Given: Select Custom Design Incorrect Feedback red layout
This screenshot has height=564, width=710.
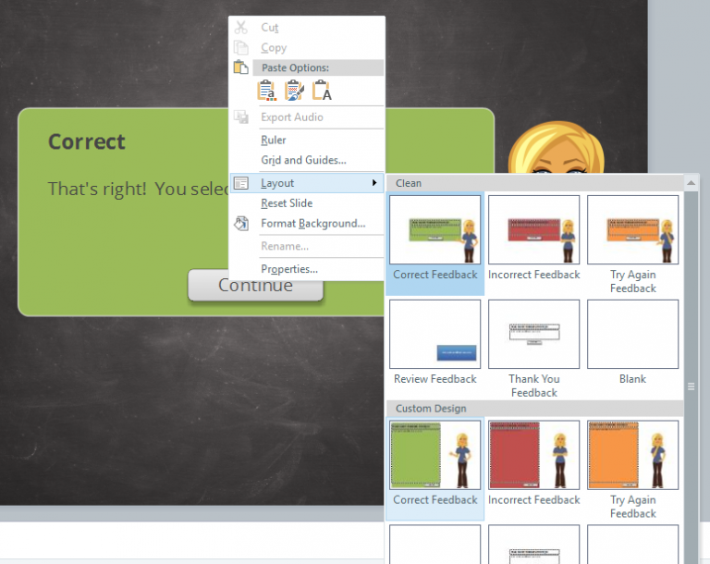Looking at the screenshot, I should pos(533,456).
